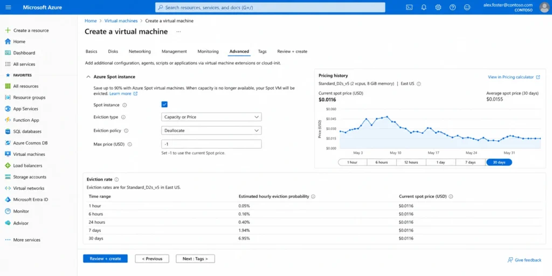Click the feedback smiley icon
This screenshot has width=552, height=276.
[467, 8]
